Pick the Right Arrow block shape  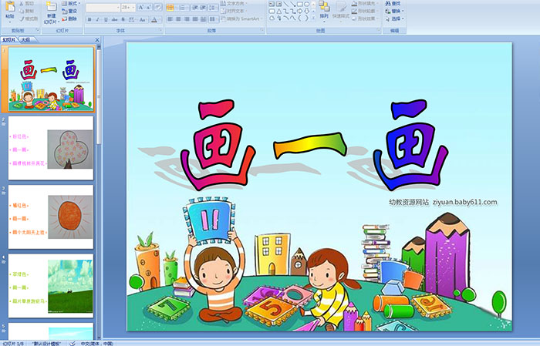[299, 12]
